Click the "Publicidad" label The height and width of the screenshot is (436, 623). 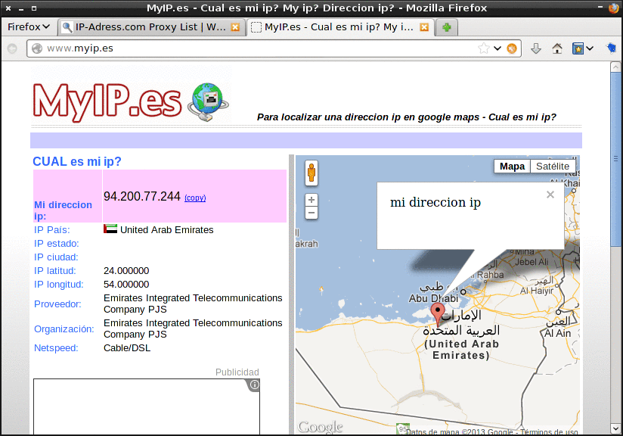click(237, 372)
